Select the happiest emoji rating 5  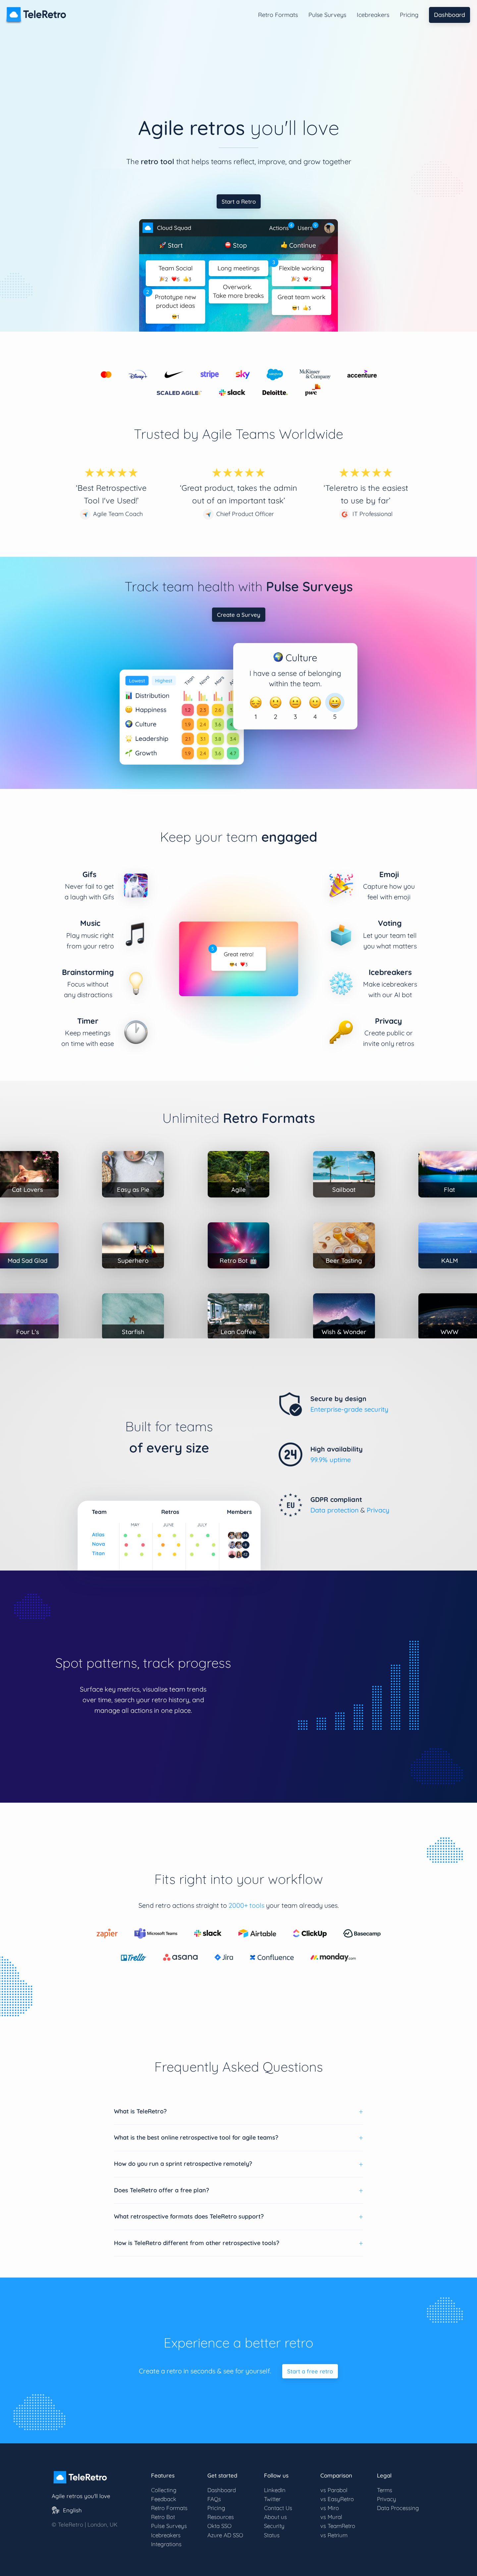pos(334,702)
